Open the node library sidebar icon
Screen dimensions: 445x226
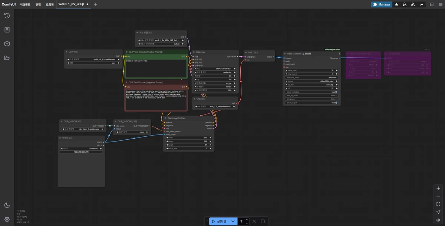pyautogui.click(x=7, y=30)
